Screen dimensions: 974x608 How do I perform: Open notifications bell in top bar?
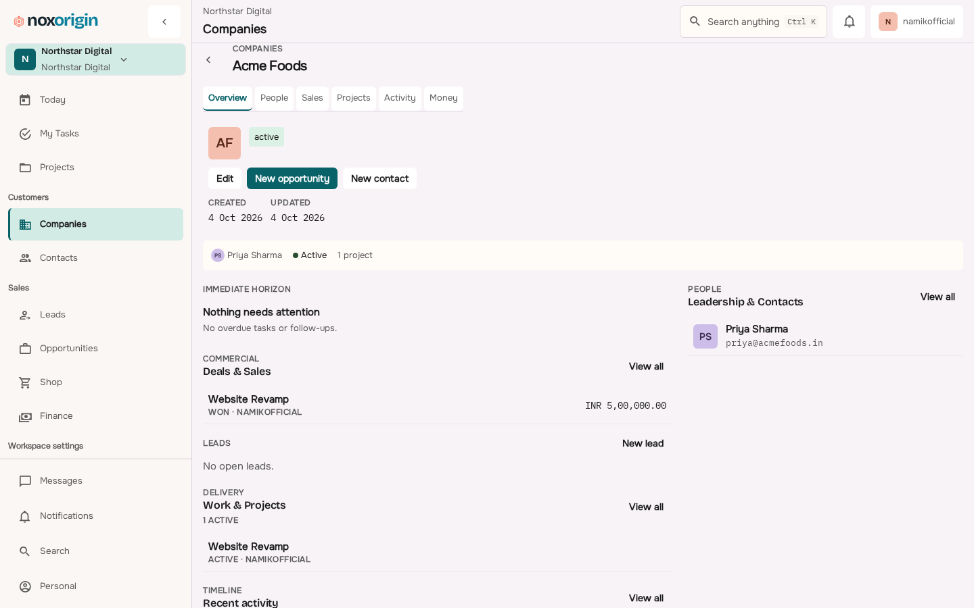click(849, 22)
